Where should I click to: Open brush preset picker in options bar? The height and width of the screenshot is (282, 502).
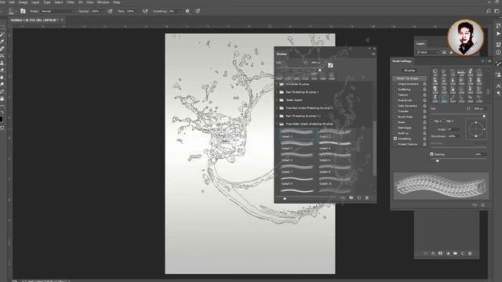coord(12,11)
